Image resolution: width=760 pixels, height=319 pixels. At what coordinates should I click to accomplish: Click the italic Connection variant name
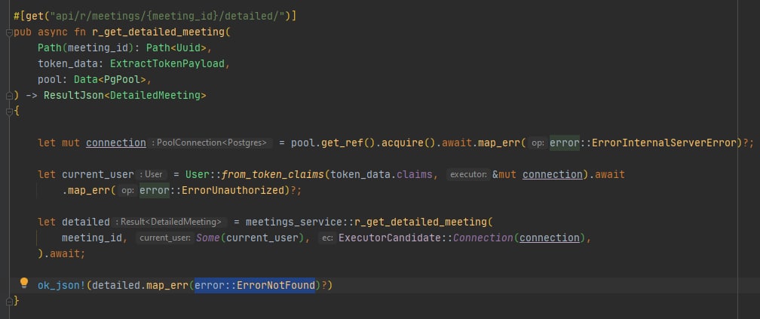click(x=483, y=238)
